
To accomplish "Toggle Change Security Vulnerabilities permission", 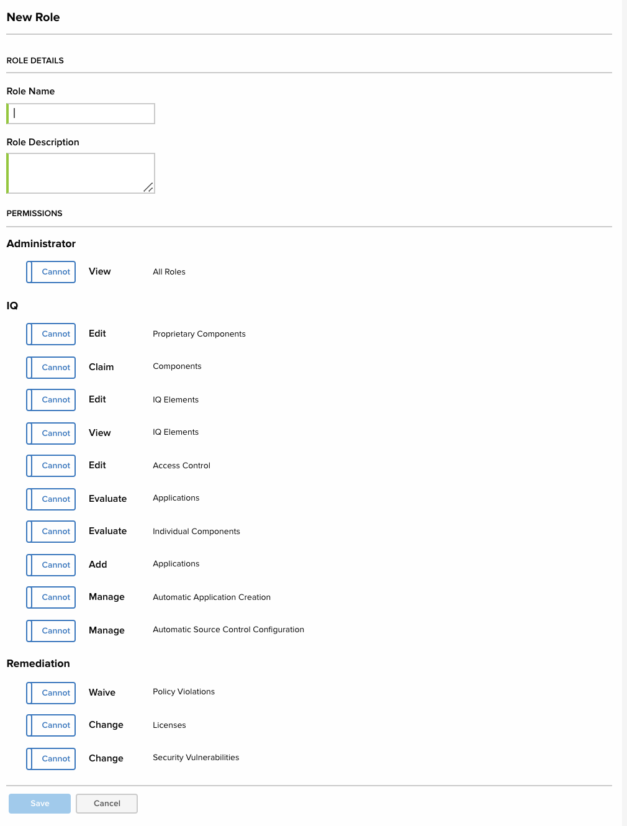I will tap(51, 759).
